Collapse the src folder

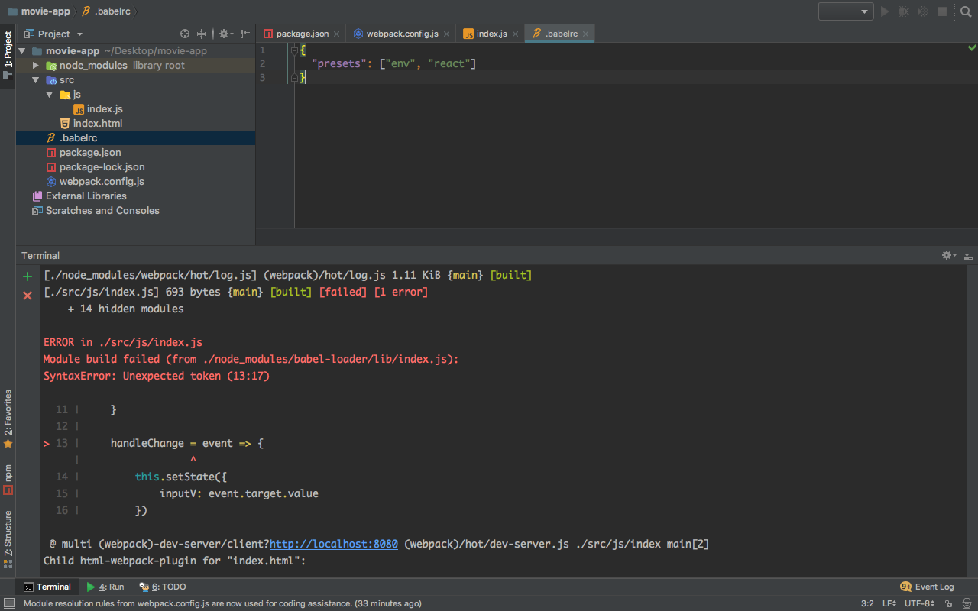35,80
